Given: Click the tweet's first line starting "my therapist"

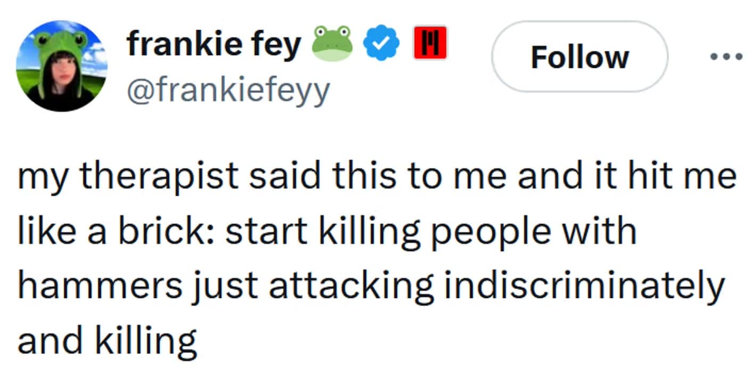Looking at the screenshot, I should [x=376, y=176].
